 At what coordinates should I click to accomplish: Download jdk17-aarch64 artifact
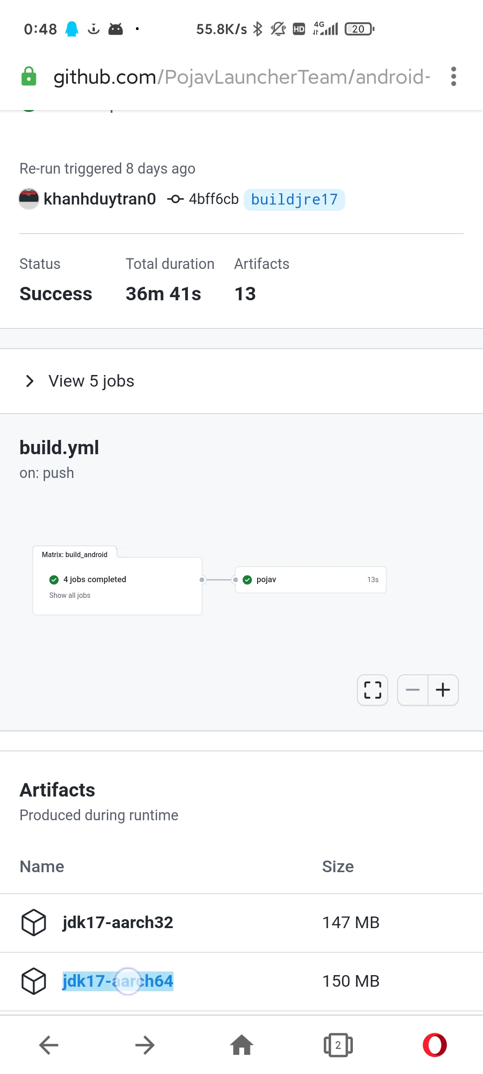(118, 981)
